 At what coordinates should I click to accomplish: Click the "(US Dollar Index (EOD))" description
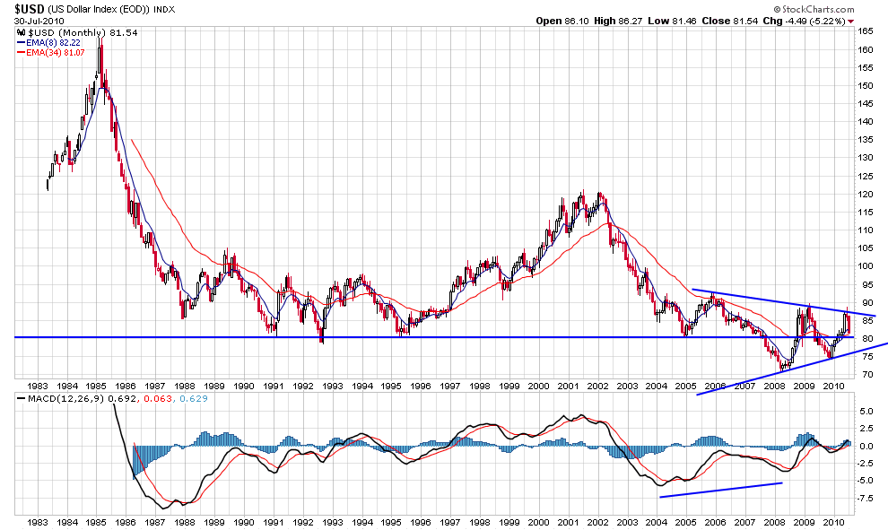(98, 9)
